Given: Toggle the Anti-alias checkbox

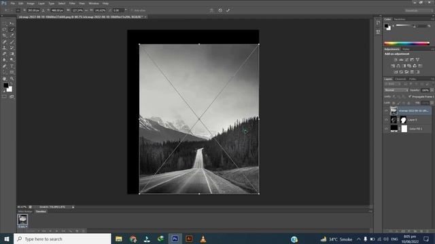Looking at the screenshot, I should tap(133, 10).
